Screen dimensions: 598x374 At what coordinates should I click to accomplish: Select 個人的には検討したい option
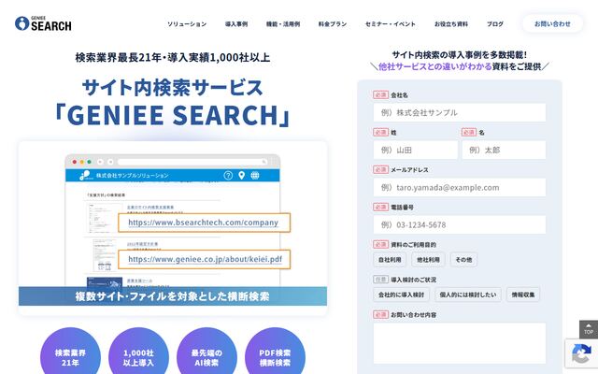click(468, 295)
